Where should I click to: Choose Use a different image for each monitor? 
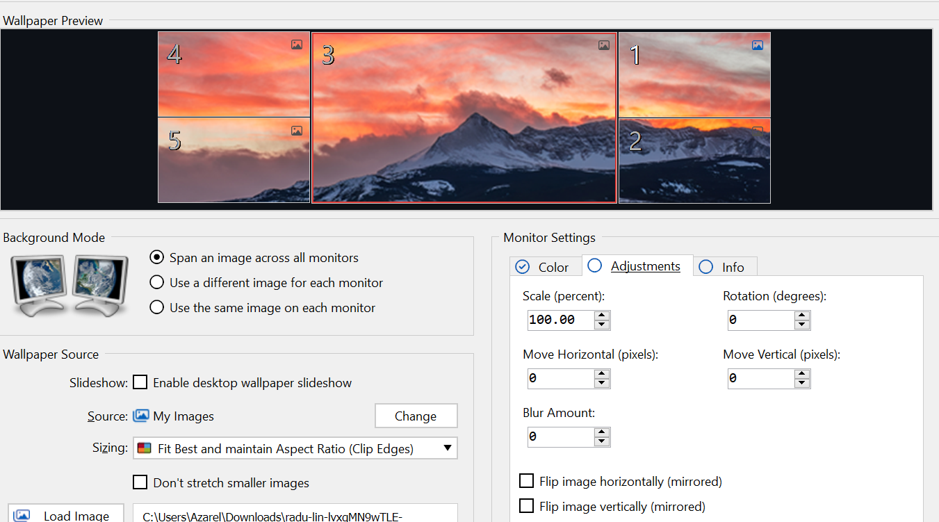[157, 283]
